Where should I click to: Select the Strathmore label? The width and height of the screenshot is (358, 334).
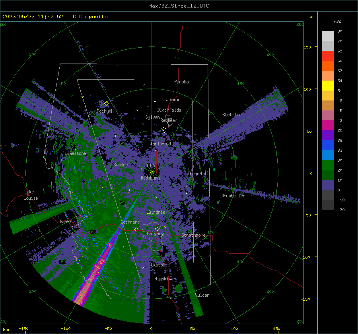point(193,235)
